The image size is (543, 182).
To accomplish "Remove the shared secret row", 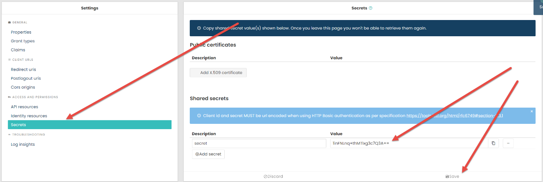I will tap(508, 143).
